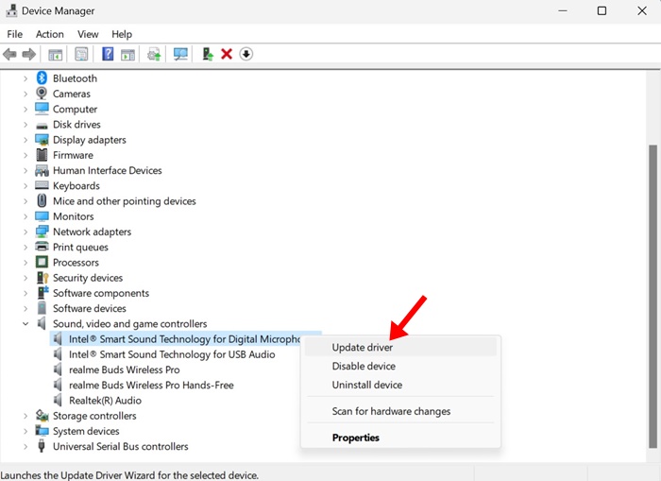This screenshot has height=481, width=661.
Task: Click the Security devices key icon
Action: [42, 278]
